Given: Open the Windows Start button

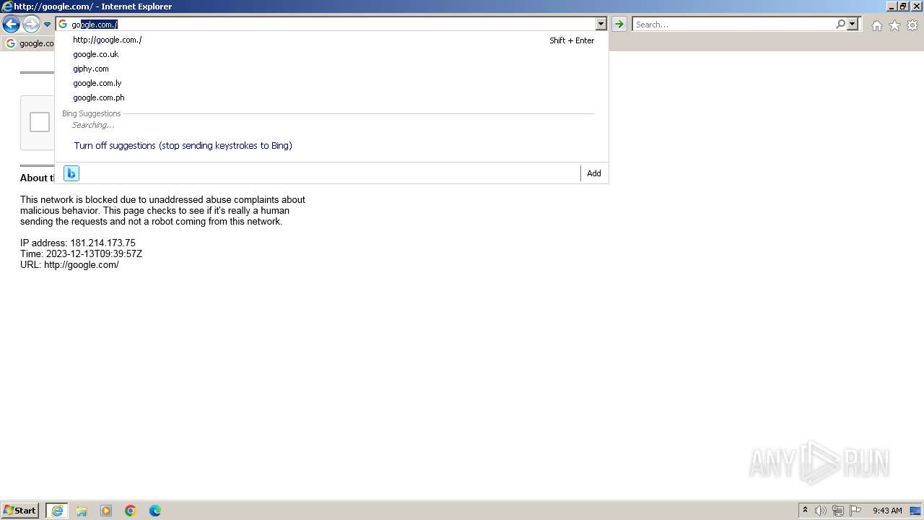Looking at the screenshot, I should click(20, 511).
